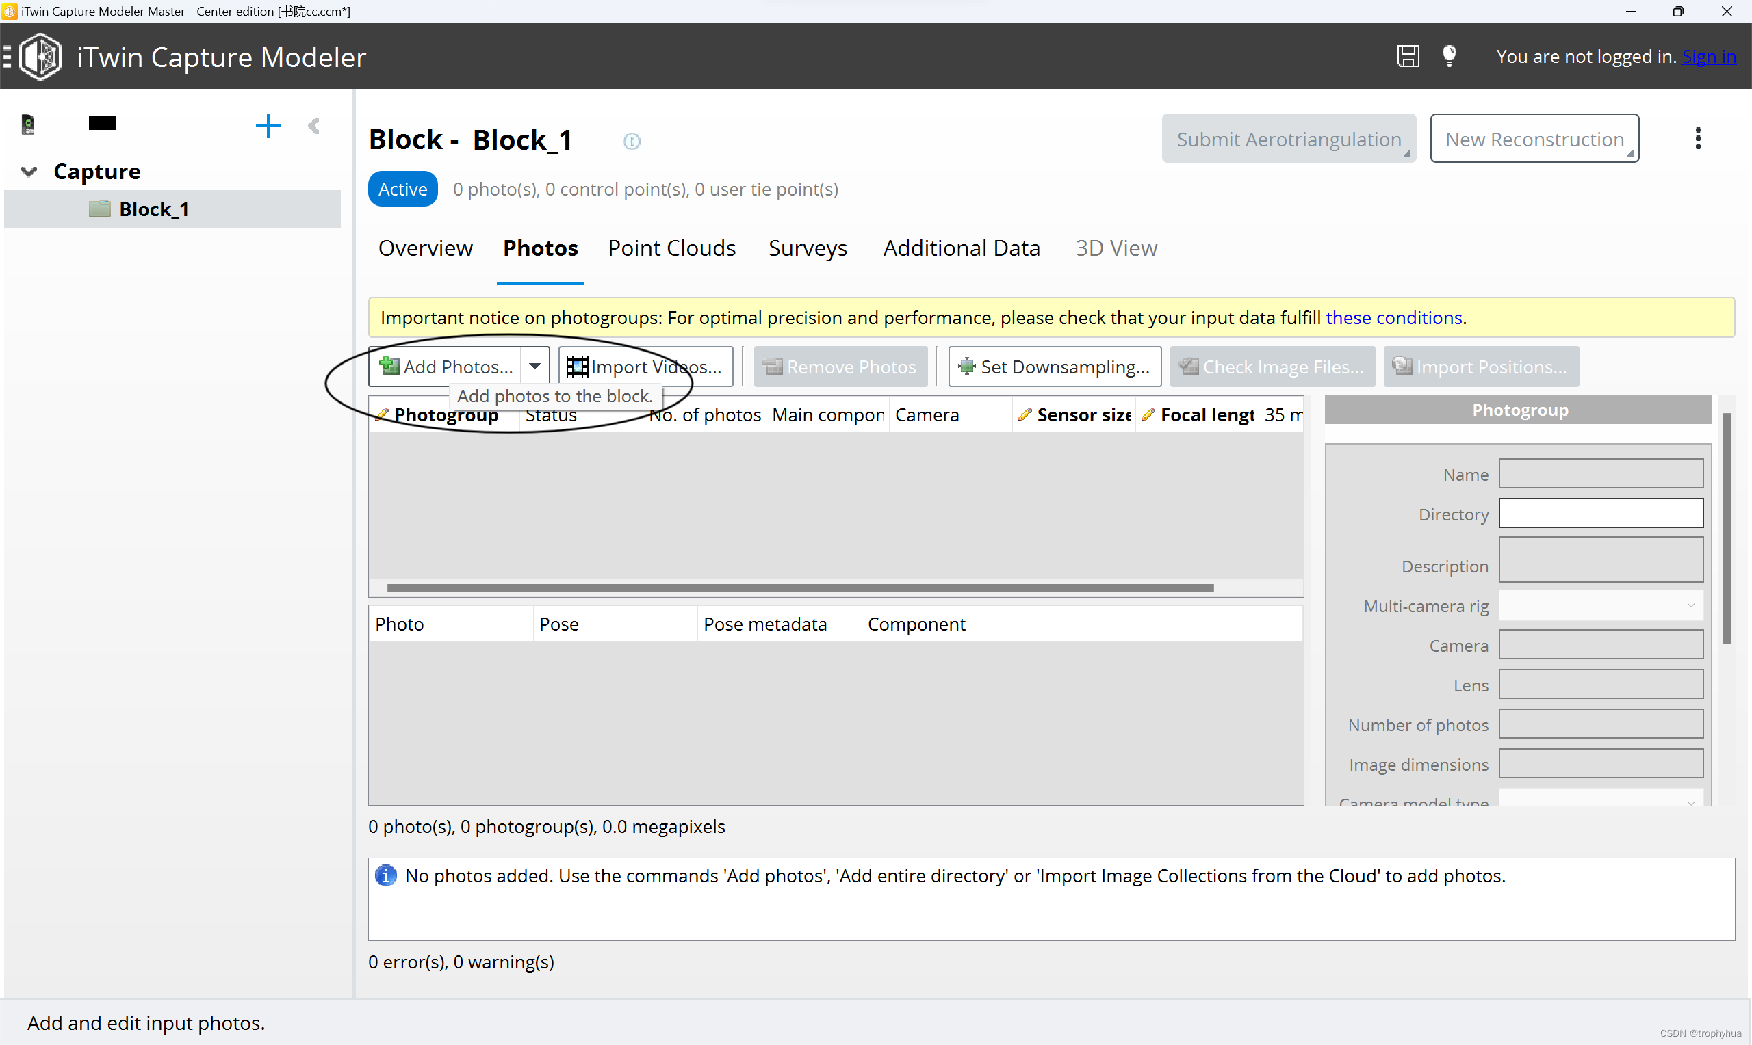Open the three-dot more options menu

(1698, 139)
